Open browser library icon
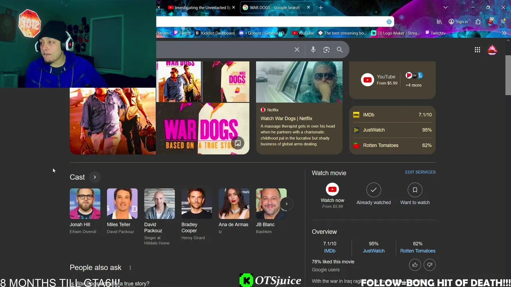Image resolution: width=511 pixels, height=287 pixels. click(439, 22)
